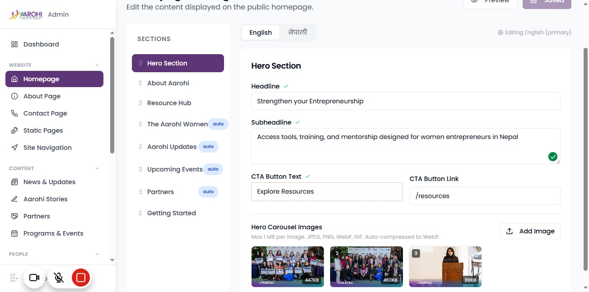Screen dimensions: 589x292
Task: Select the About Aarohi section
Action: click(x=178, y=83)
